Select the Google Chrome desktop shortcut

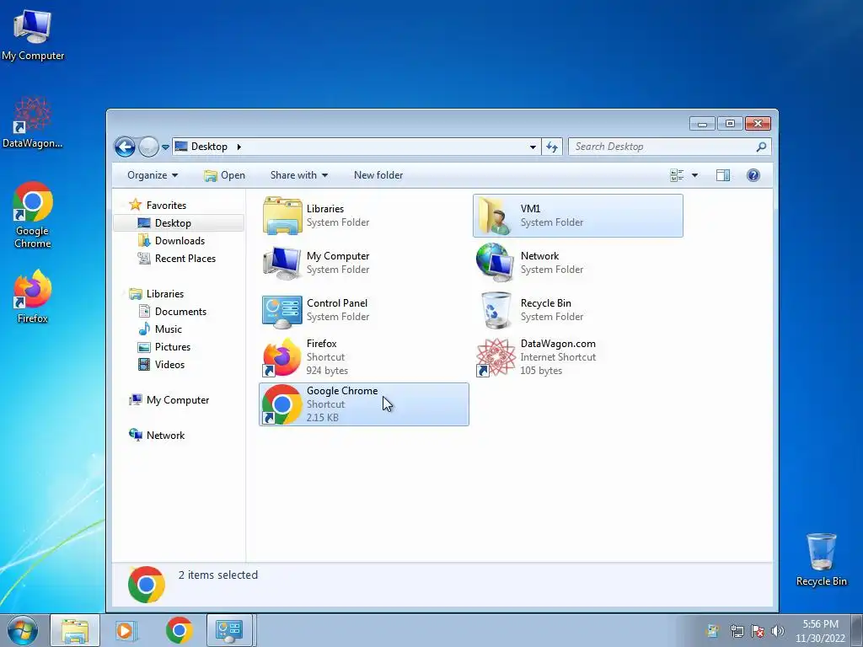click(x=33, y=215)
